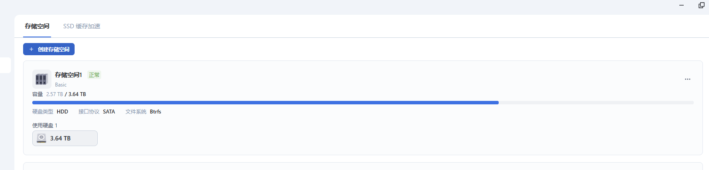
Task: Click the minimize window icon
Action: pyautogui.click(x=682, y=5)
